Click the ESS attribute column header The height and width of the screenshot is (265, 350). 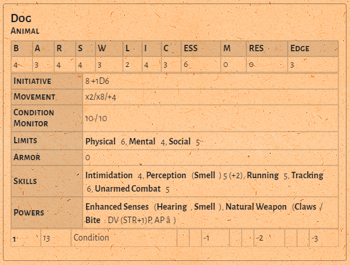tap(190, 48)
